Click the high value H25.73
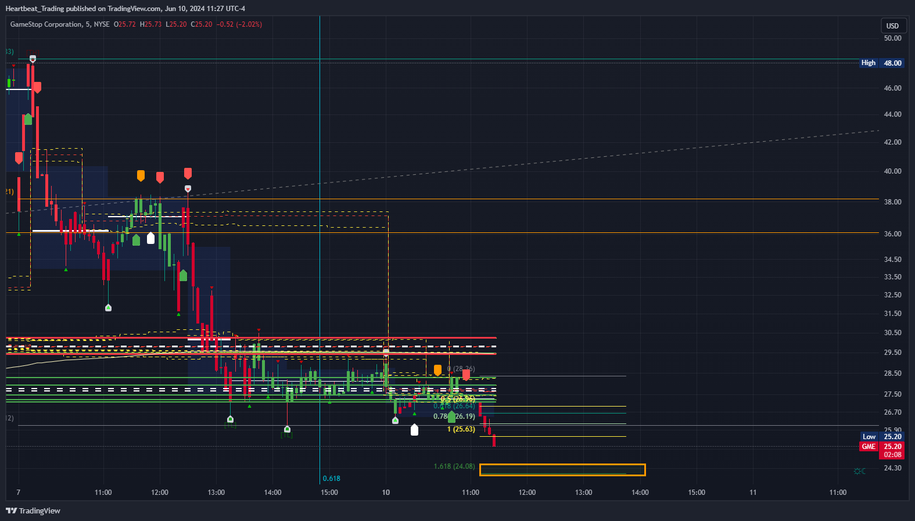The height and width of the screenshot is (521, 915). pyautogui.click(x=151, y=24)
